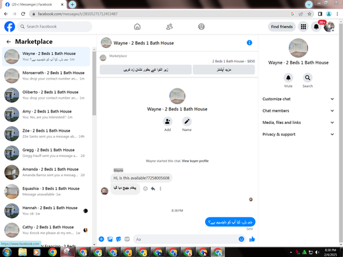Bookmark this page with star icon

pos(309,14)
